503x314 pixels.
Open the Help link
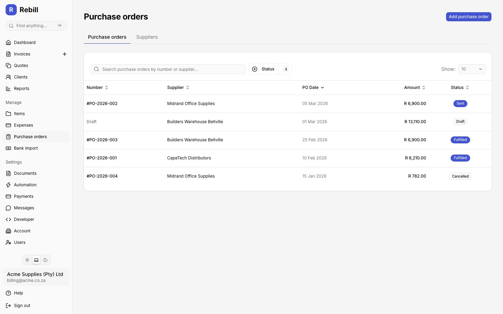36,293
